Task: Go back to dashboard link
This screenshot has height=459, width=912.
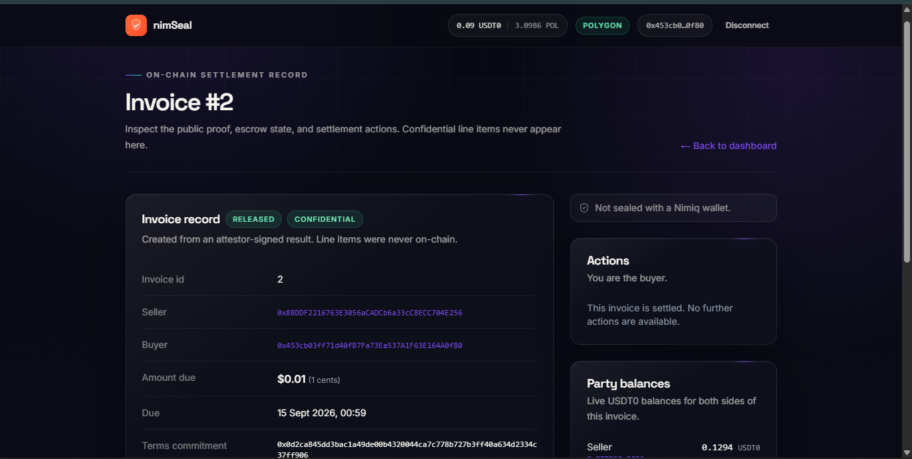Action: [728, 146]
